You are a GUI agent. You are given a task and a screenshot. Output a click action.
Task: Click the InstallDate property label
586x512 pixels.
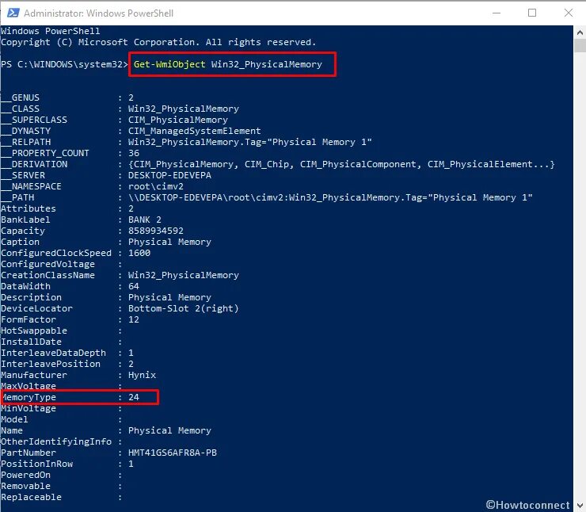point(31,342)
